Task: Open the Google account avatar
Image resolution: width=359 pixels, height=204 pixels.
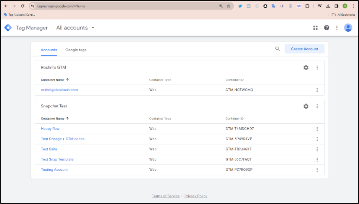Action: click(x=348, y=28)
